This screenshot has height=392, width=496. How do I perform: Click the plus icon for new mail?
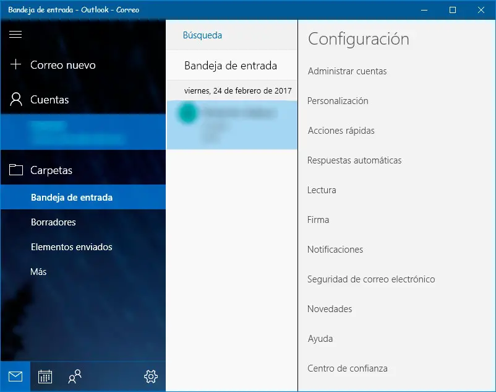pyautogui.click(x=15, y=64)
